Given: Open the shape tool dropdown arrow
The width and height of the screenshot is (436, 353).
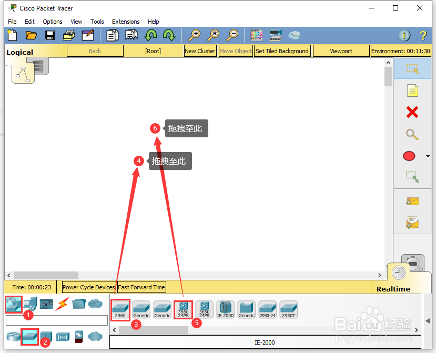Looking at the screenshot, I should coord(428,156).
